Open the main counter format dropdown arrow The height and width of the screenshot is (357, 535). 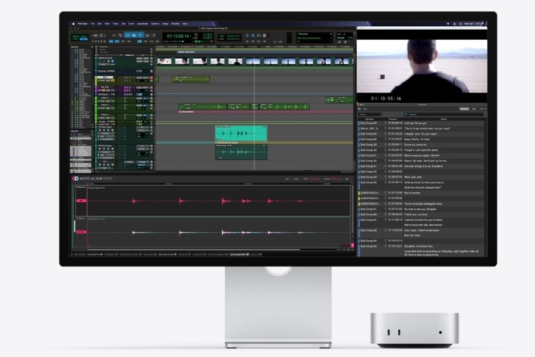[x=191, y=36]
